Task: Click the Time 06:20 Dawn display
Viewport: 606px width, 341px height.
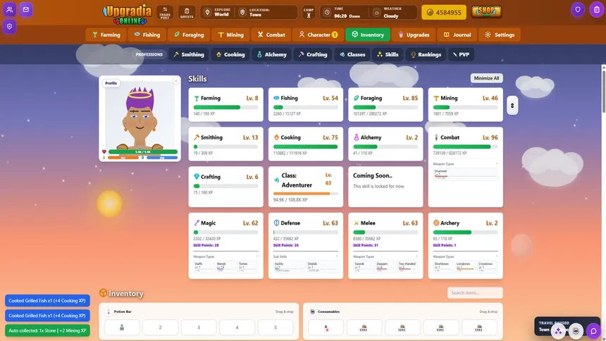Action: (344, 13)
